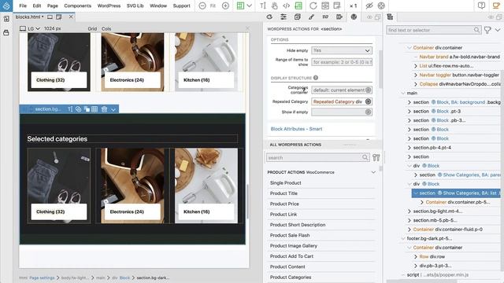This screenshot has width=504, height=283.
Task: Click duplicate icon on selected section toolbar
Action: click(x=87, y=109)
